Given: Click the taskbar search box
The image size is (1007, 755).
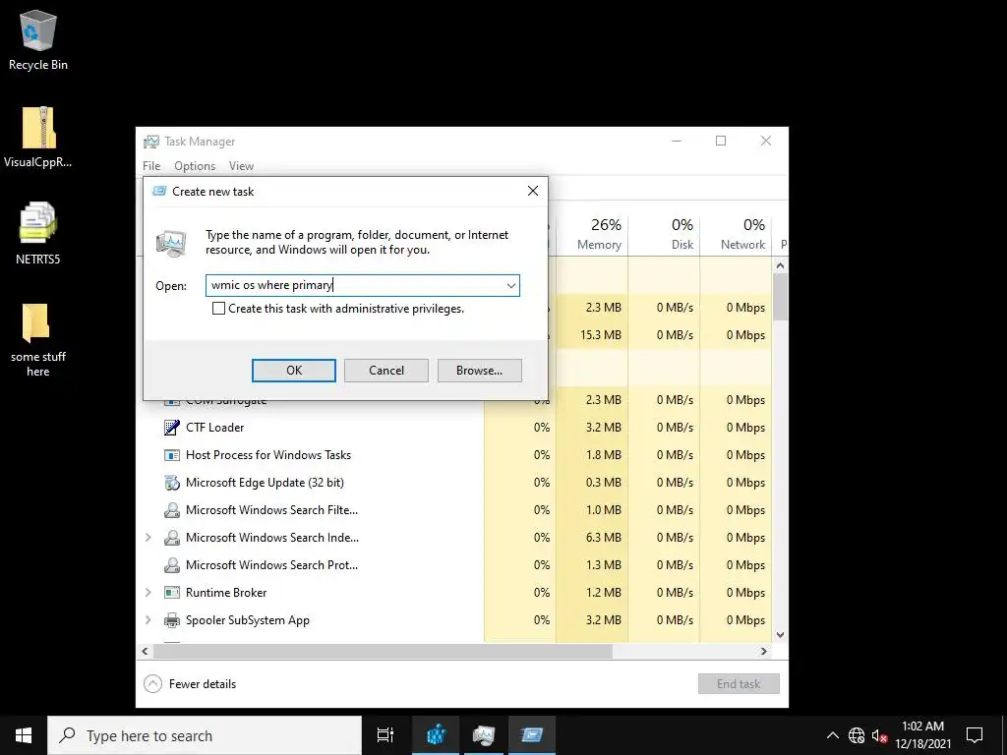Looking at the screenshot, I should tap(205, 735).
